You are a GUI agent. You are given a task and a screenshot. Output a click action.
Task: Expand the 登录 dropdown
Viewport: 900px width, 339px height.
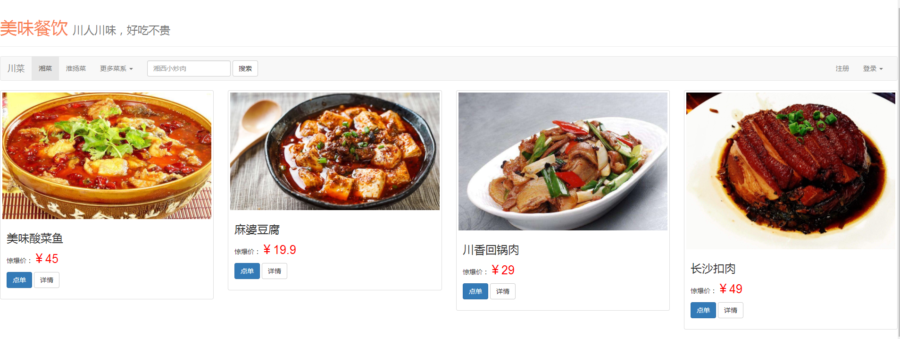tap(873, 68)
